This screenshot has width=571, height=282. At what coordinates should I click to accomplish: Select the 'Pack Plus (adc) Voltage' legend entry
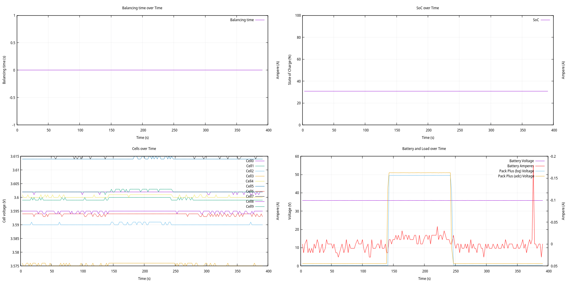[x=516, y=176]
